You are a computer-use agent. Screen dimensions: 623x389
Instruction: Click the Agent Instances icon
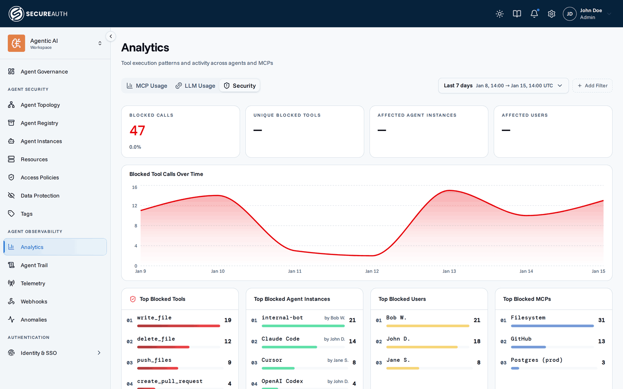pyautogui.click(x=11, y=141)
